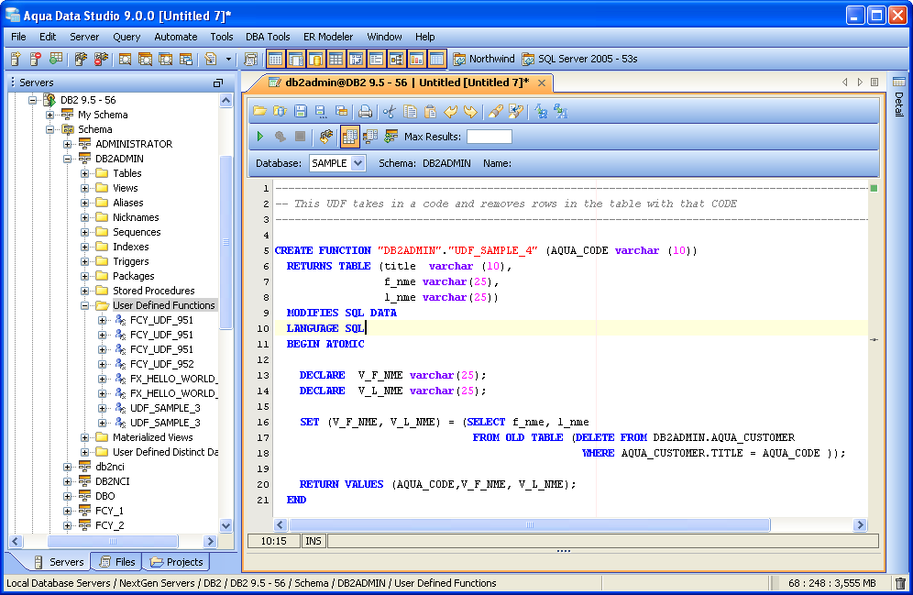Screen dimensions: 913x595
Task: Click the Max Results input field
Action: tap(489, 137)
